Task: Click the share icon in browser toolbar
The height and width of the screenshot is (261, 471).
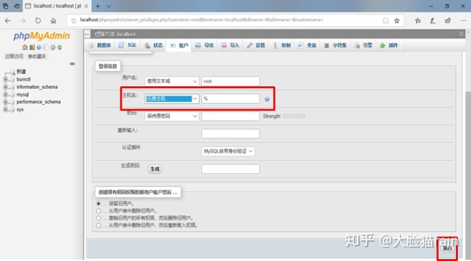Action: [448, 20]
